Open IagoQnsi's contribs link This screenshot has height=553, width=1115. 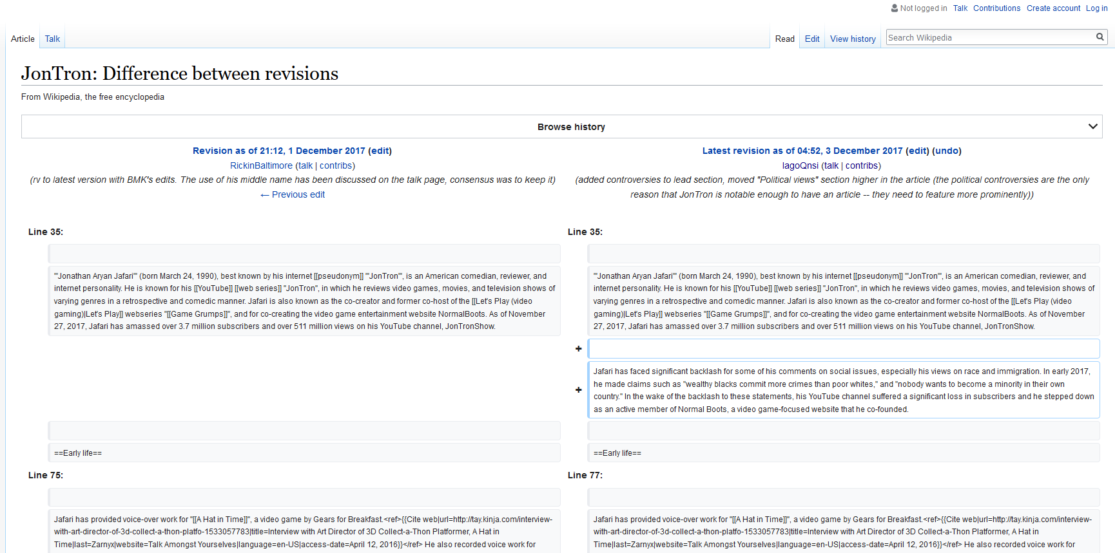click(862, 165)
